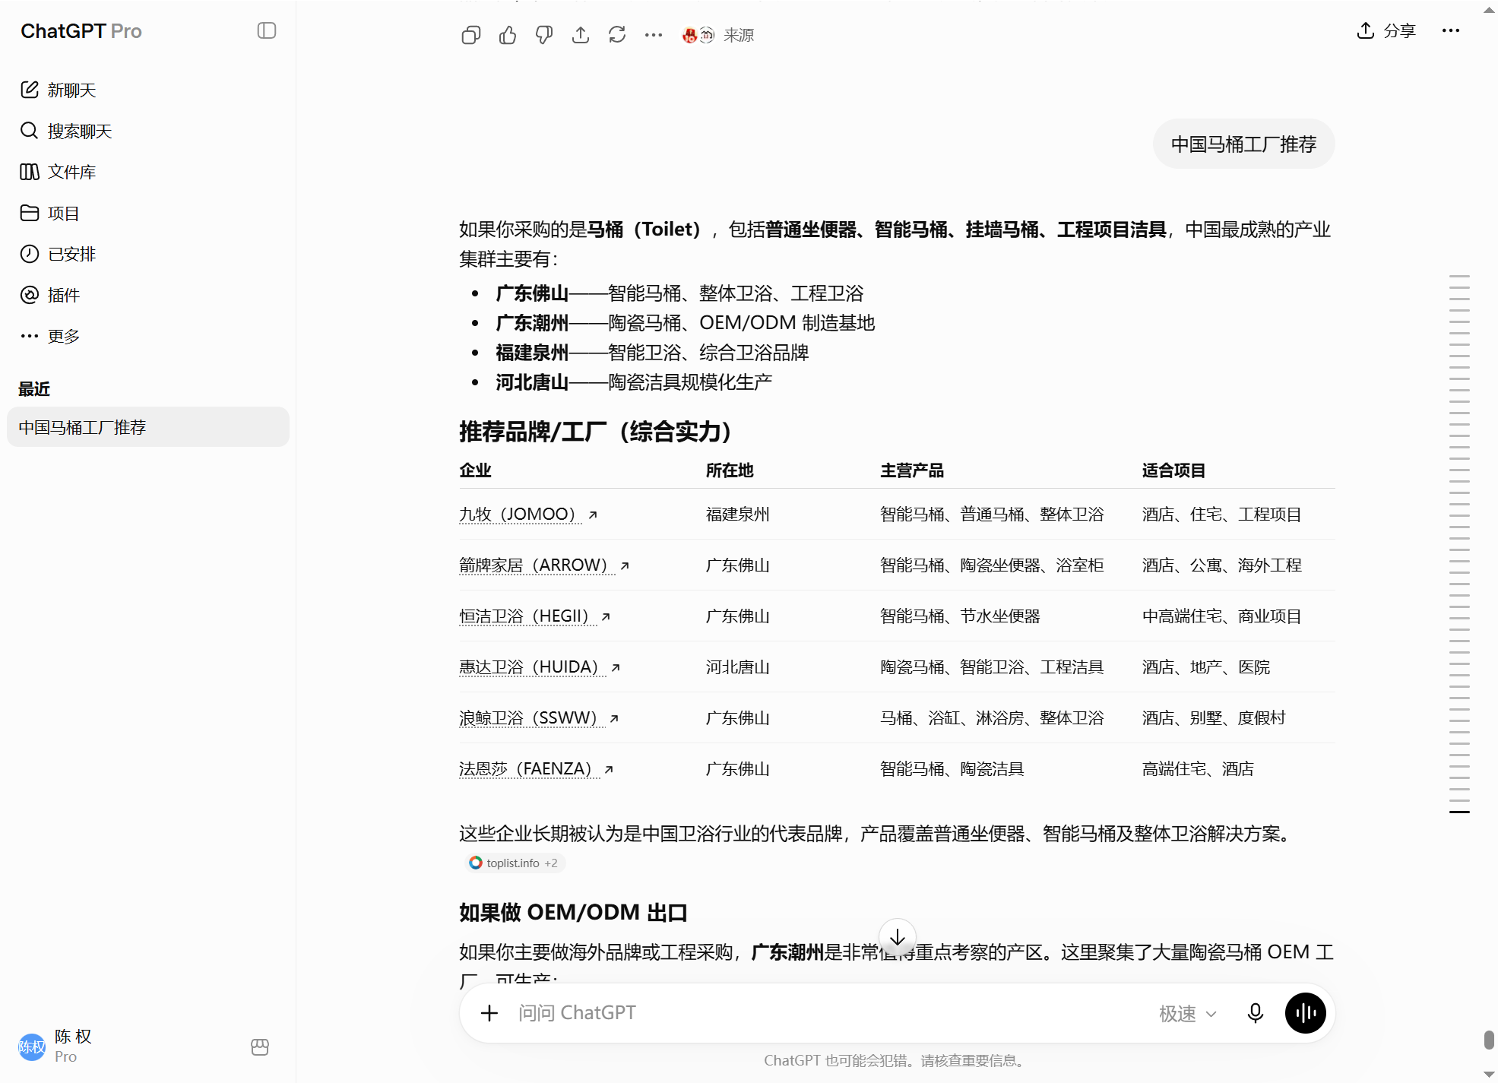Screen dimensions: 1498x1083
Task: Click the 所在地 column header
Action: coord(730,470)
